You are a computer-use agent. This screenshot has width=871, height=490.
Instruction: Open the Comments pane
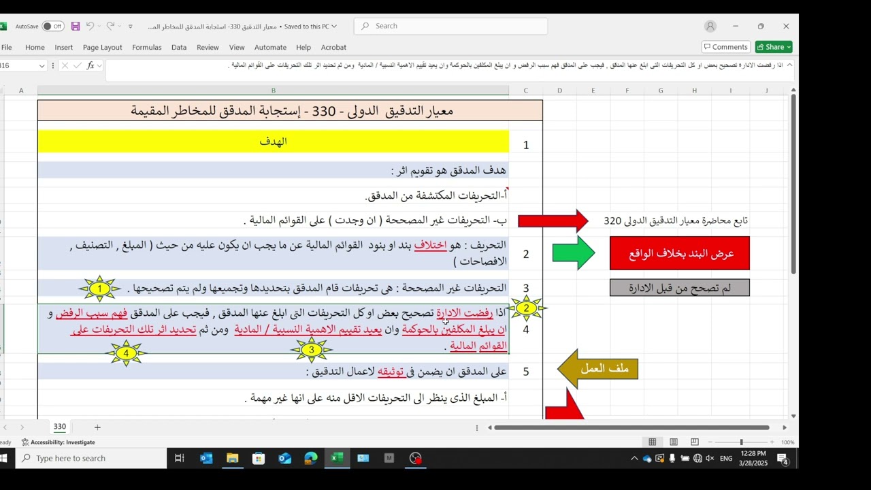pos(726,47)
